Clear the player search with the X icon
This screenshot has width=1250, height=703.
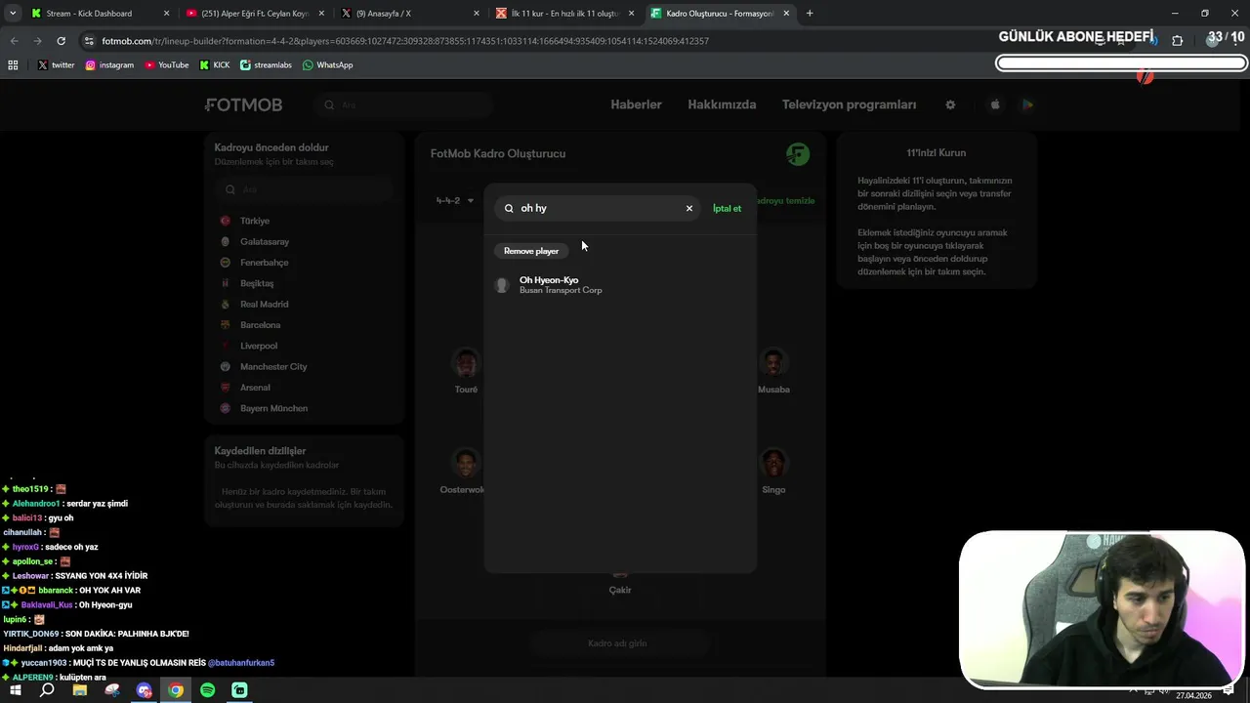(x=688, y=208)
